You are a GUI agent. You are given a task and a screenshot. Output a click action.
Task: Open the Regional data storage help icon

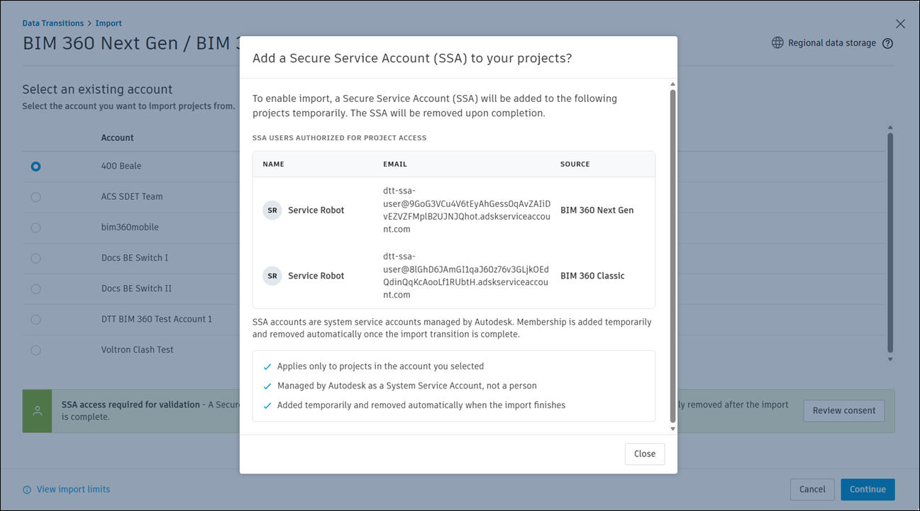click(x=887, y=43)
